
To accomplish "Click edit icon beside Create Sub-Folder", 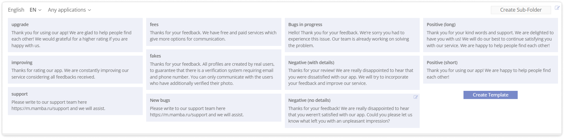I will pos(557,8).
